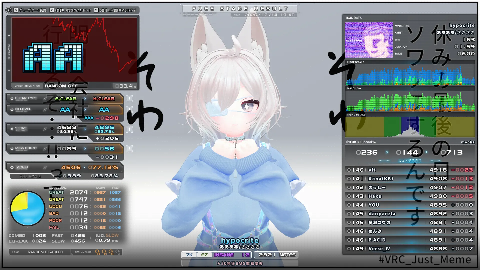Click the red groove gauge graph
480x270 pixels.
(x=74, y=50)
